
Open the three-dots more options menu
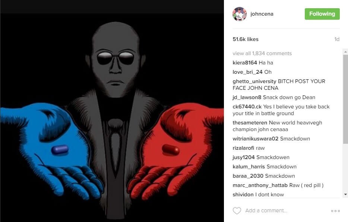click(x=335, y=211)
